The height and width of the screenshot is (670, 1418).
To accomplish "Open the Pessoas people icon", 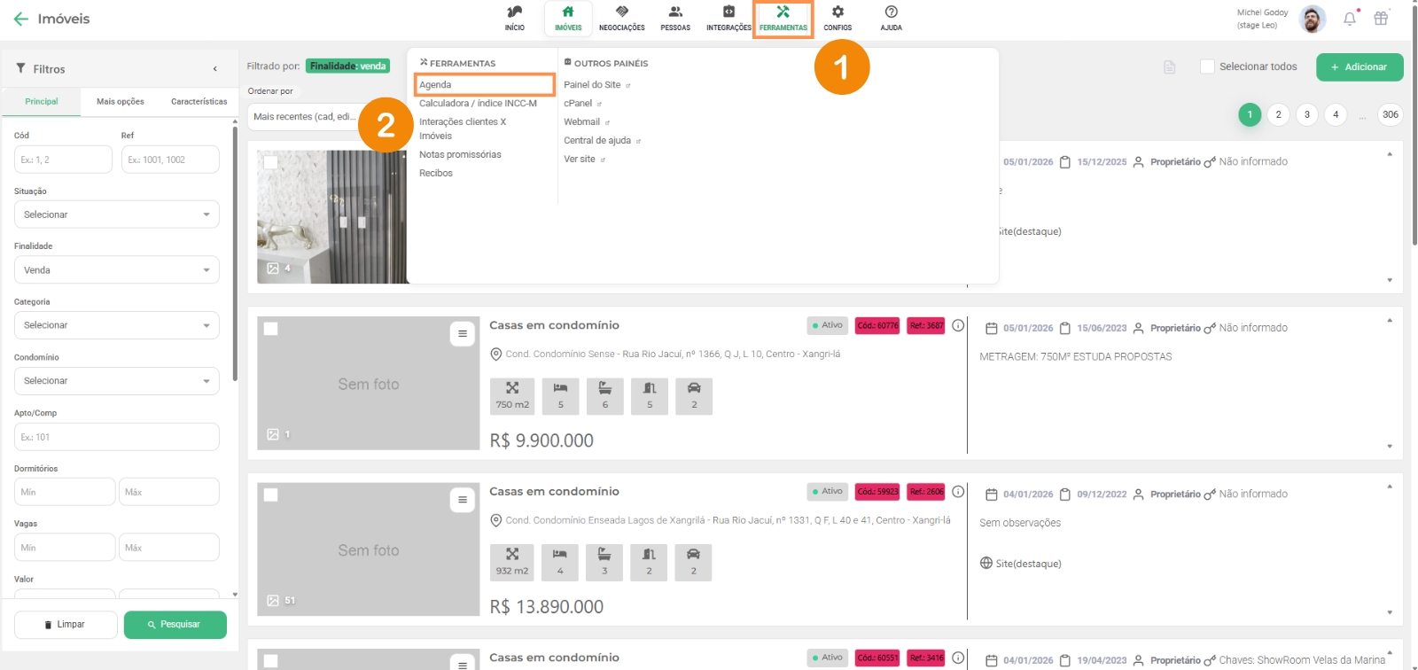I will [675, 13].
